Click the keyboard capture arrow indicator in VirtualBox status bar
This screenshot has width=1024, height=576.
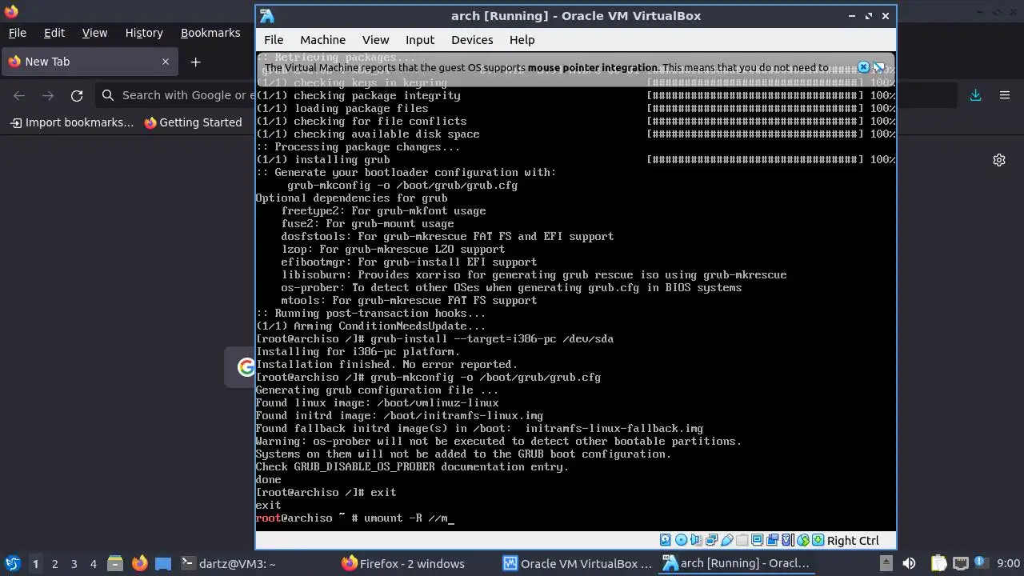[818, 540]
